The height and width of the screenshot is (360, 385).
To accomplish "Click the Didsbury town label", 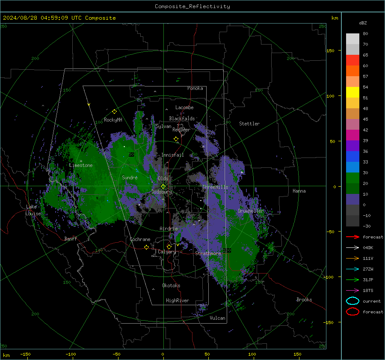I will click(x=162, y=192).
